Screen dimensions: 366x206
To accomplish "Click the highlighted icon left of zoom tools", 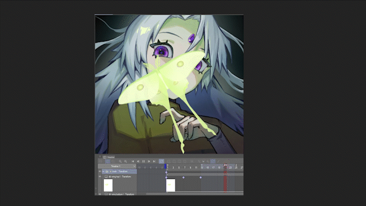I will click(x=108, y=161).
